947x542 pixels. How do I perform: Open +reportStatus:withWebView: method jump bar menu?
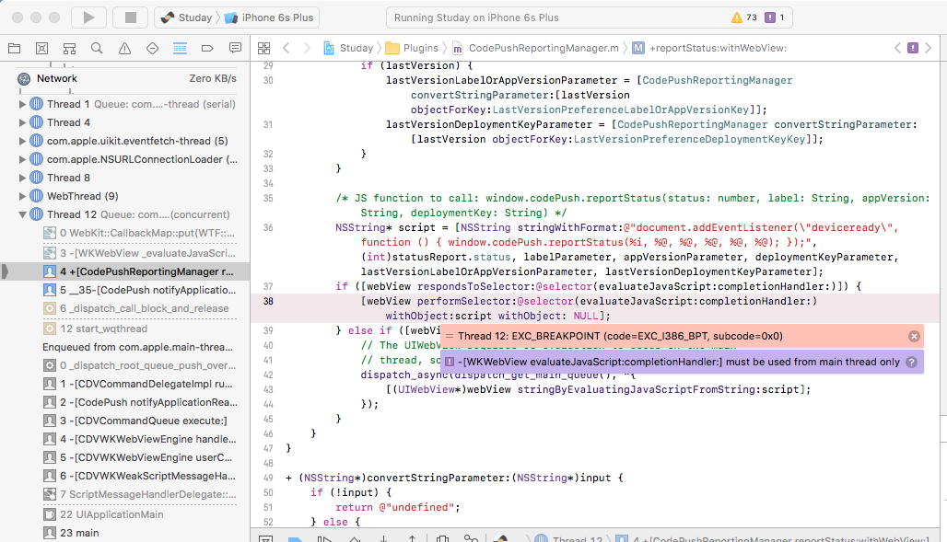click(x=709, y=48)
